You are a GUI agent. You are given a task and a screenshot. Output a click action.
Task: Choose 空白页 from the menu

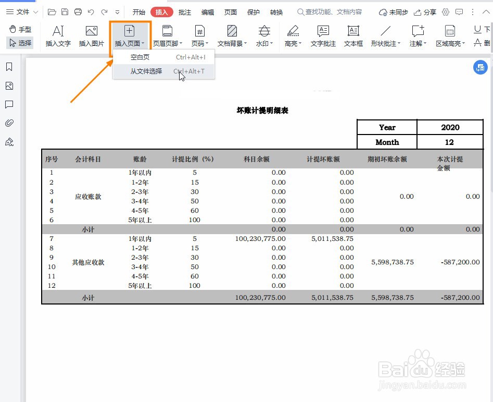163,57
